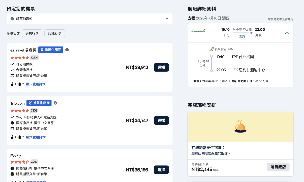
Task: Select the Trip.com NT$34,747 offer
Action: point(161,120)
